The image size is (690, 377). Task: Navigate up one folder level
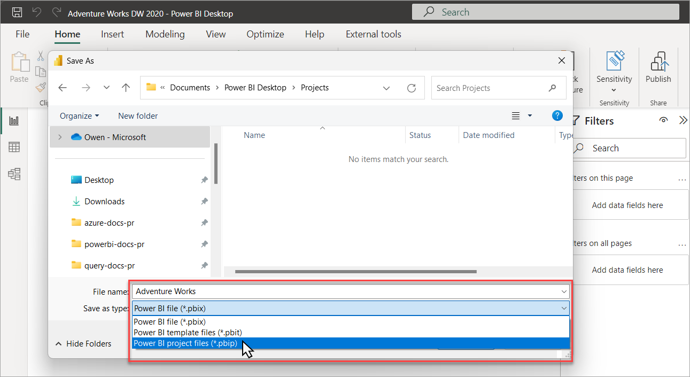(x=126, y=88)
